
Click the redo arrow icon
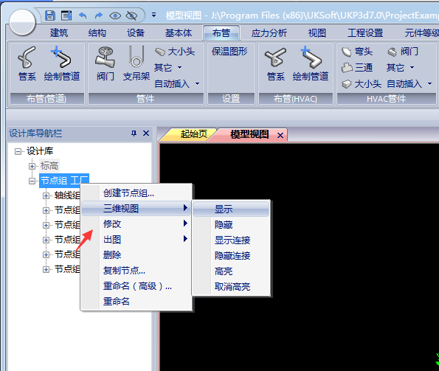[x=99, y=15]
